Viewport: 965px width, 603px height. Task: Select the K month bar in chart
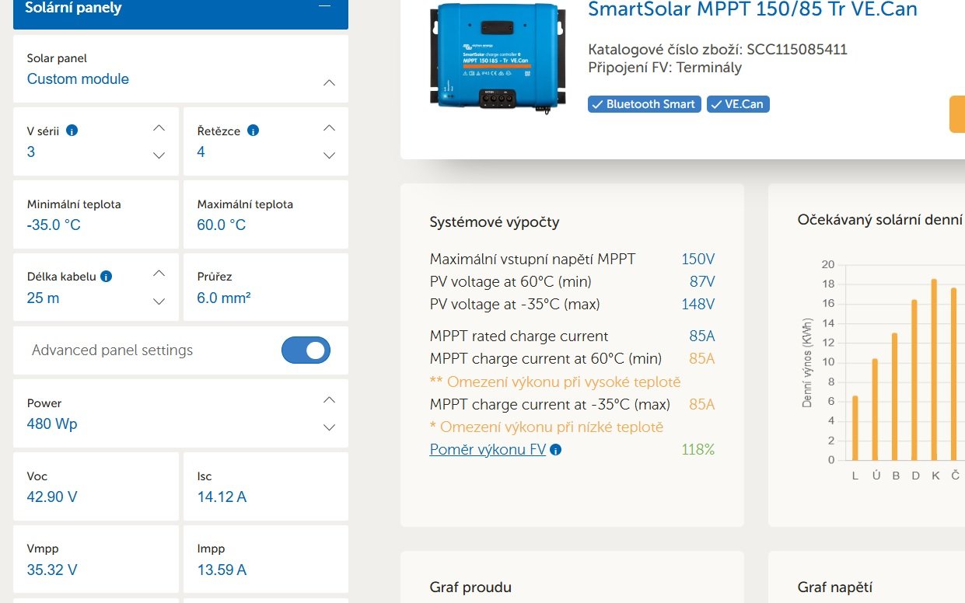[934, 369]
